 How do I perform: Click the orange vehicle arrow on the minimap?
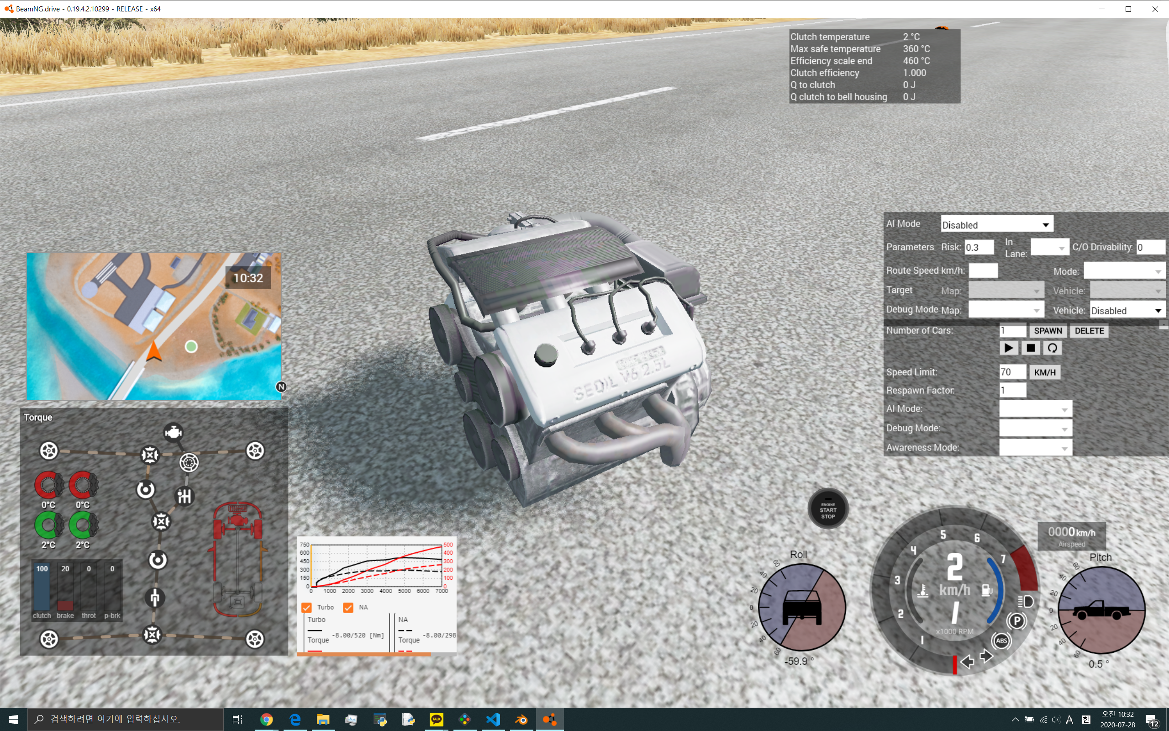point(153,351)
